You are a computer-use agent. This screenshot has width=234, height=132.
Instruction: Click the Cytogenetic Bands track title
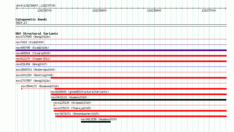(31, 19)
